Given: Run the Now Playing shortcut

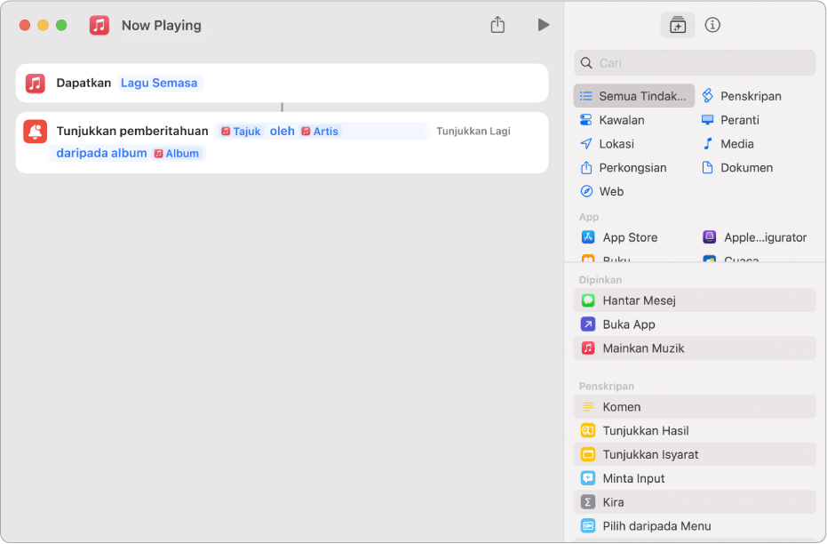Looking at the screenshot, I should pos(544,25).
